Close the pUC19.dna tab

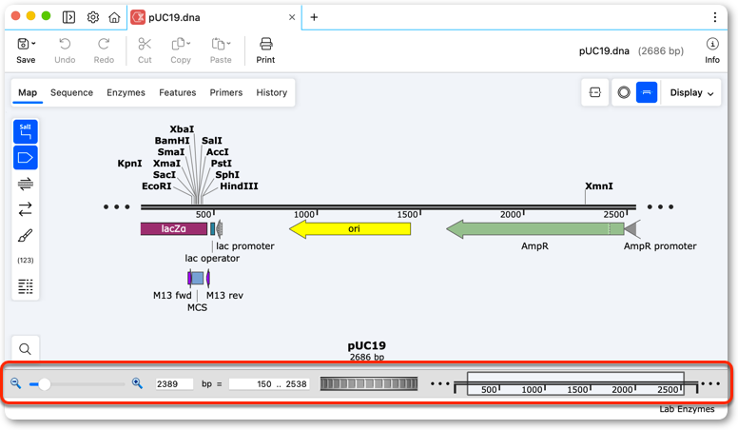click(292, 17)
